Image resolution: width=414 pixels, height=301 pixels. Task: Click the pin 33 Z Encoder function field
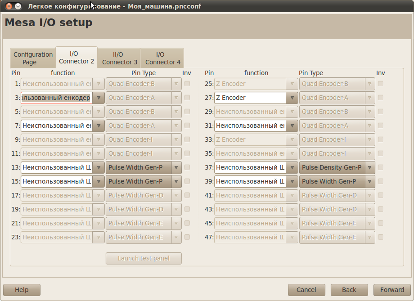(x=250, y=139)
